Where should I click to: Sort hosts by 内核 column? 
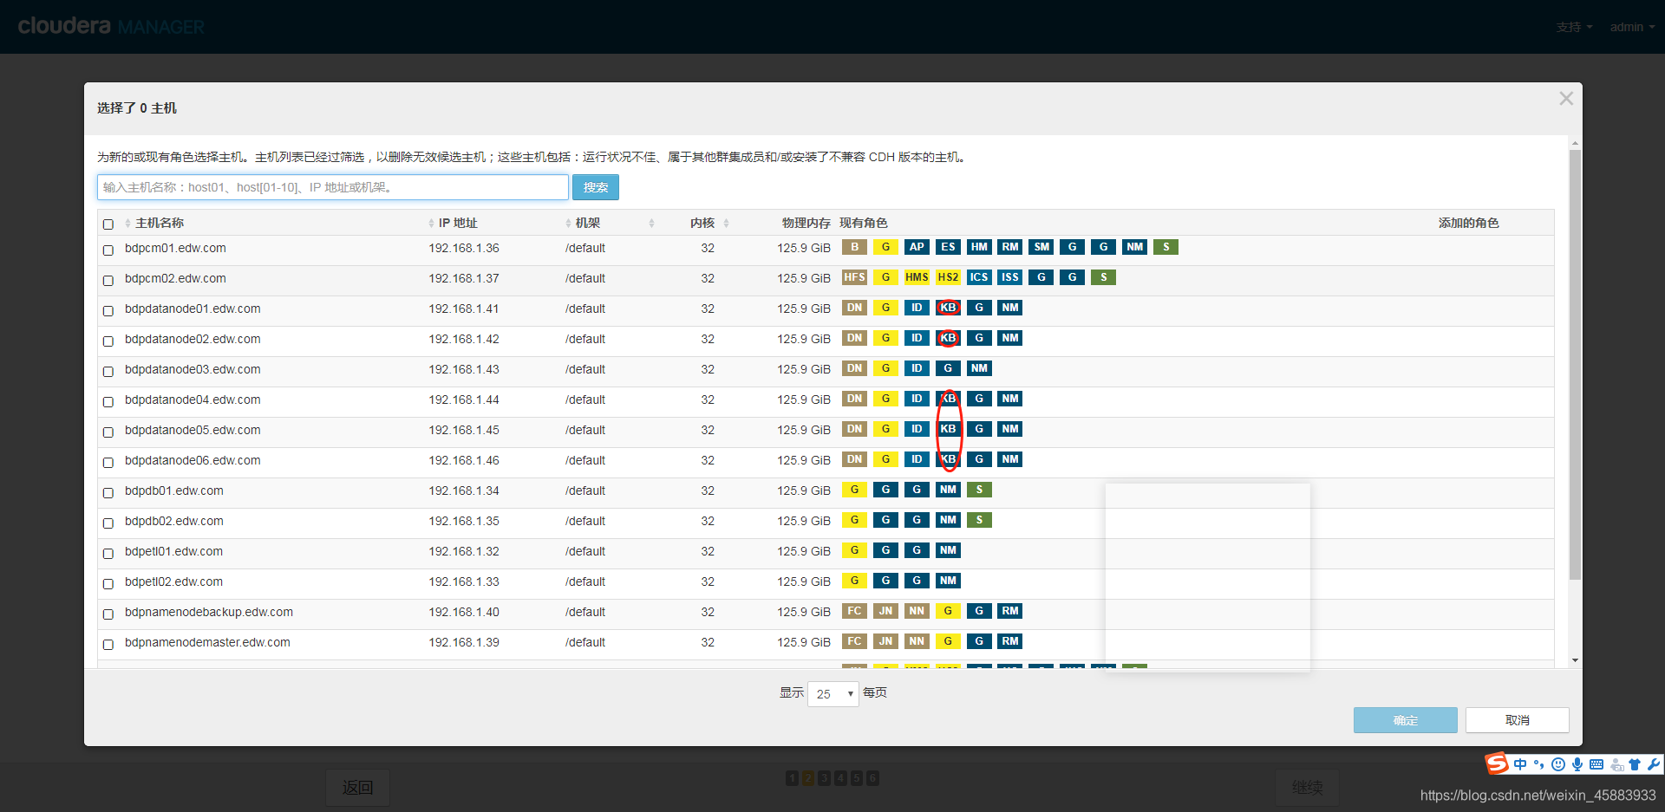click(708, 223)
